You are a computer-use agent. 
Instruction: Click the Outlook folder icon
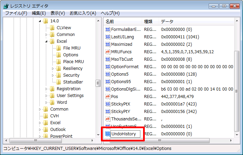46,130
